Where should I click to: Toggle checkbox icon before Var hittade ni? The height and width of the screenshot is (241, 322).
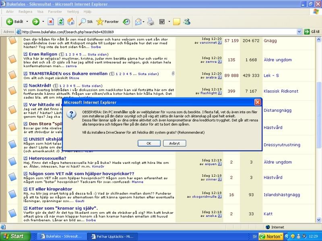click(25, 104)
